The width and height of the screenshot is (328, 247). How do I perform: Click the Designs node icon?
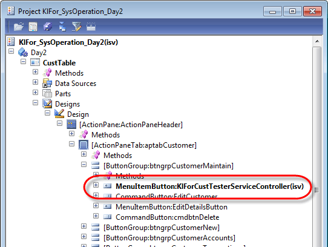(47, 104)
